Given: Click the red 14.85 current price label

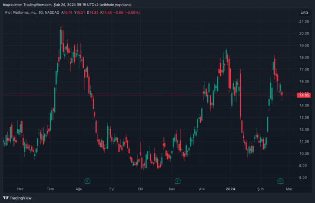Looking at the screenshot, I should 304,95.
